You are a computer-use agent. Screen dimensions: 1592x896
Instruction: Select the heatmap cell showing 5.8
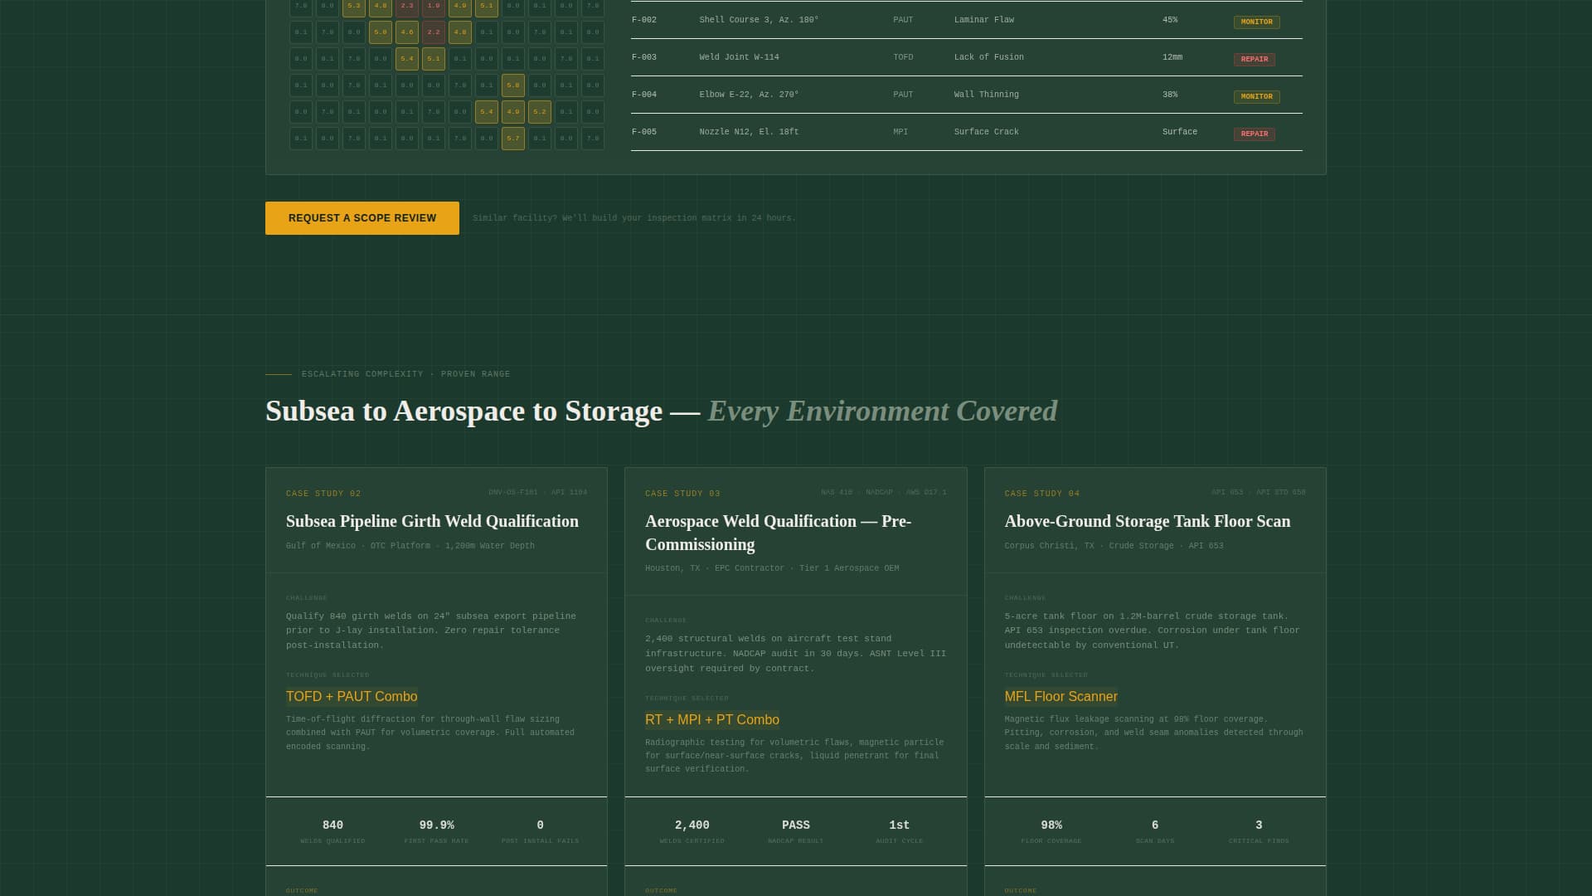(513, 85)
